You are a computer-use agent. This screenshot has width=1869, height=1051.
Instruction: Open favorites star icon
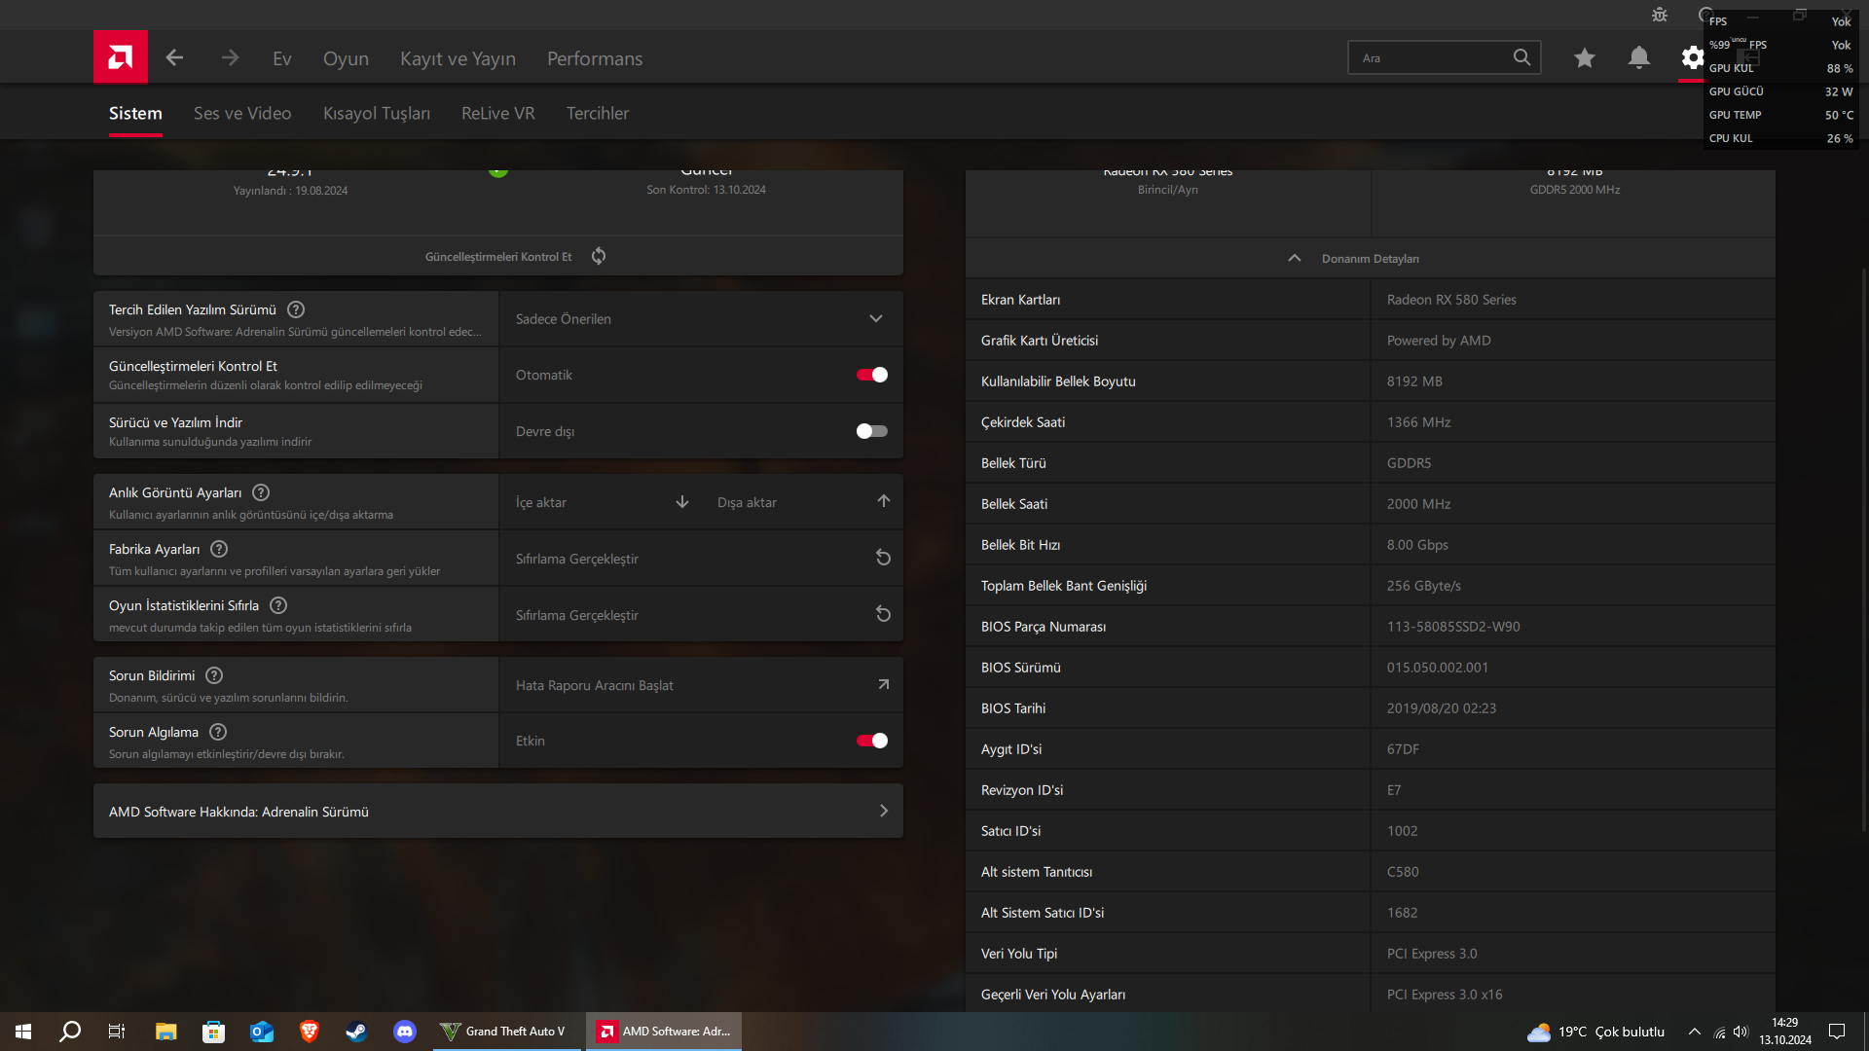(1584, 58)
